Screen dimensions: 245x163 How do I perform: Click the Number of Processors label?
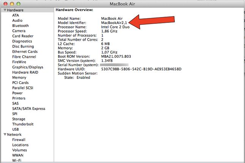click(77, 35)
